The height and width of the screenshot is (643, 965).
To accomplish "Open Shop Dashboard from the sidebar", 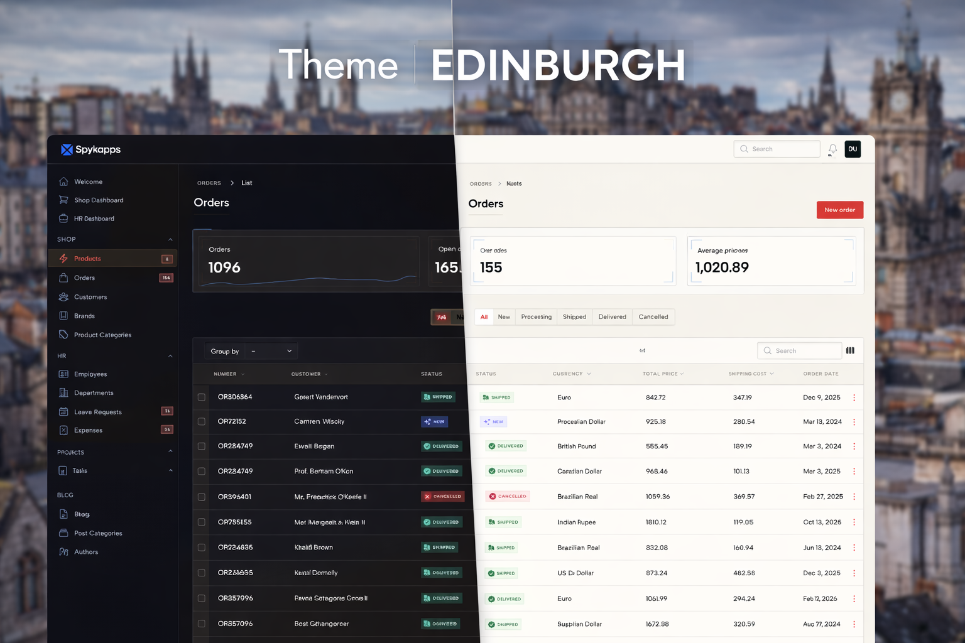I will 97,200.
